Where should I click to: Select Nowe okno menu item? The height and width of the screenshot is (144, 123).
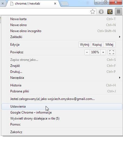click(62, 25)
